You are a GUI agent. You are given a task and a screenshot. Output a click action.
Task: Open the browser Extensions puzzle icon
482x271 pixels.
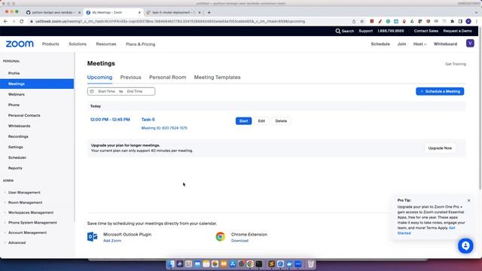pos(452,21)
